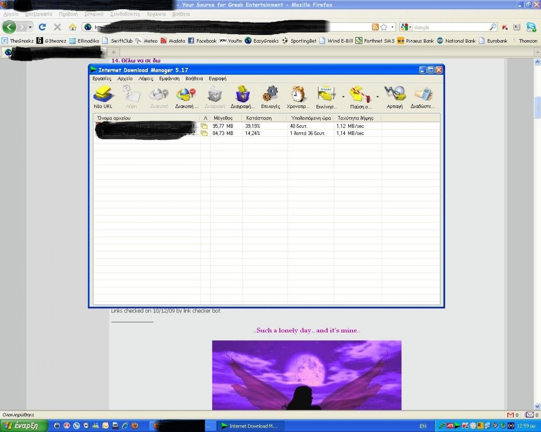
Task: Click the RSS feed icon in address bar
Action: [x=375, y=27]
